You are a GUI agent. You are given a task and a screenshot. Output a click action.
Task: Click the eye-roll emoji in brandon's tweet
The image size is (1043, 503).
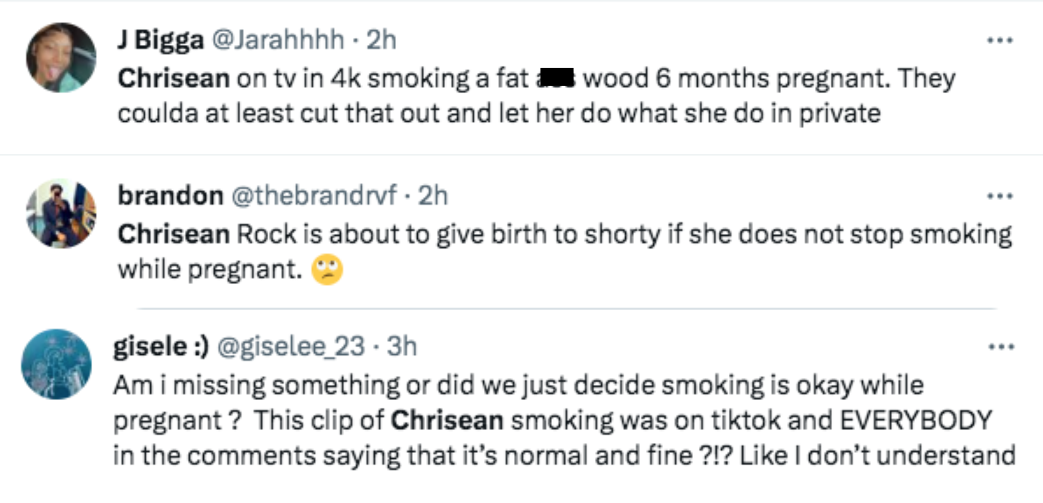click(327, 269)
